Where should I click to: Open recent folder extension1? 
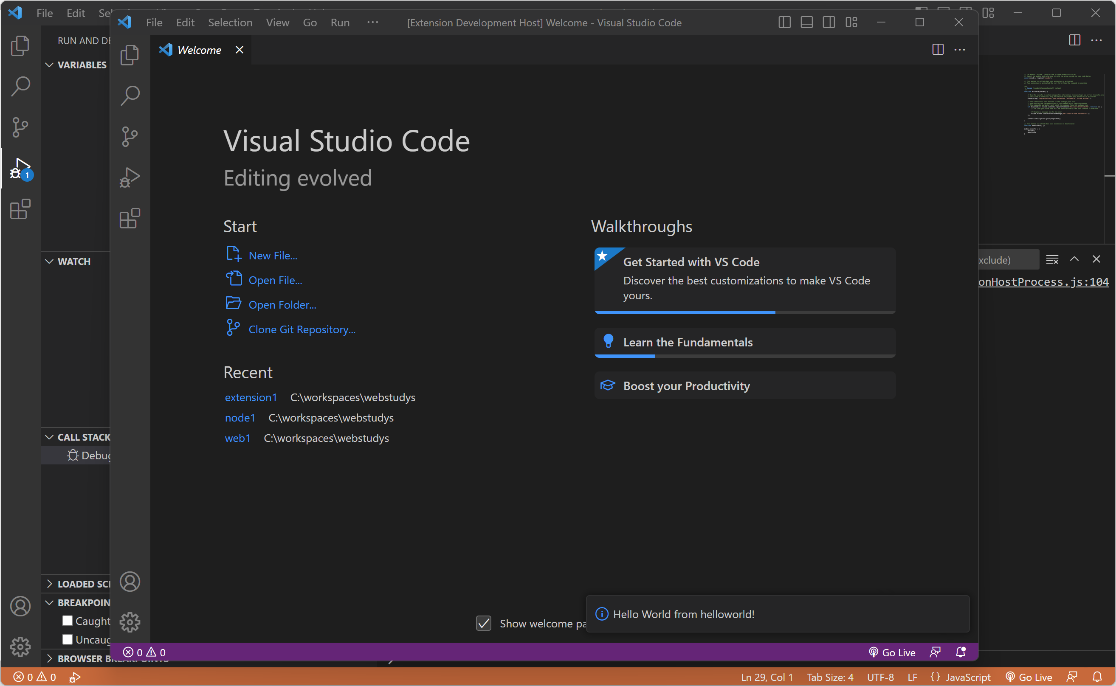[251, 397]
